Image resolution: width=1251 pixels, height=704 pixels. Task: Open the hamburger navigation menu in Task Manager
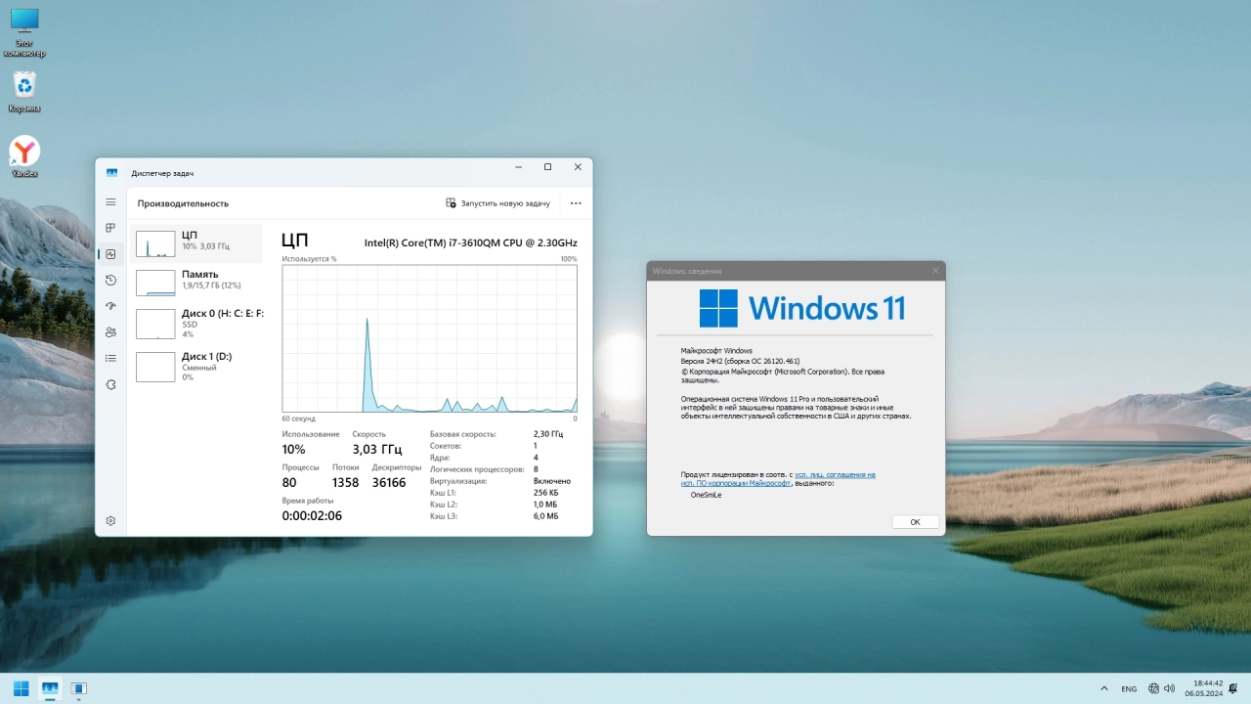110,202
